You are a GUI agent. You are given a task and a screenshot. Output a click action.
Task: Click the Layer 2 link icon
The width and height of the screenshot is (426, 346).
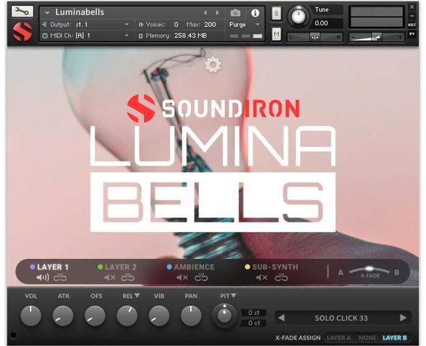pyautogui.click(x=127, y=277)
